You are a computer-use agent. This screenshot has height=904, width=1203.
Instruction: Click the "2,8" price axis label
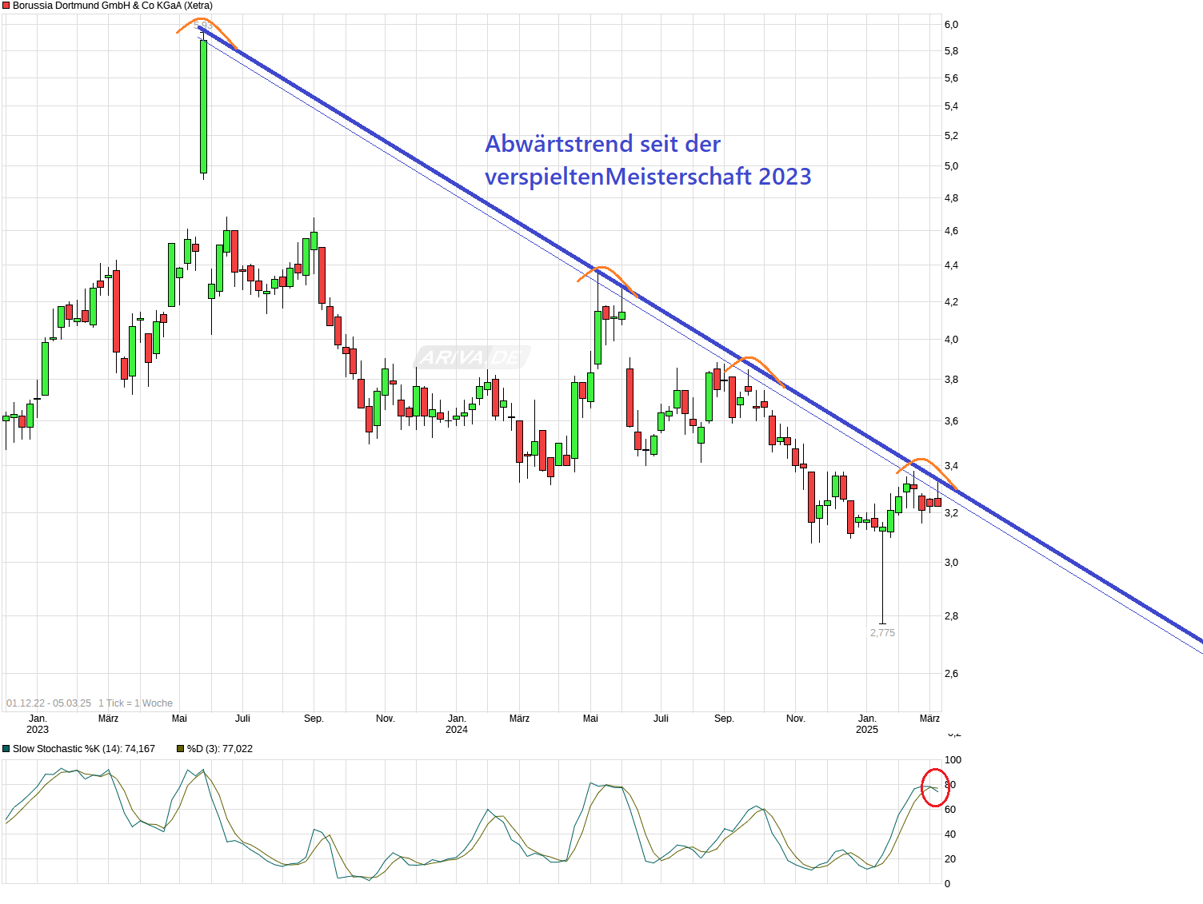pos(951,616)
